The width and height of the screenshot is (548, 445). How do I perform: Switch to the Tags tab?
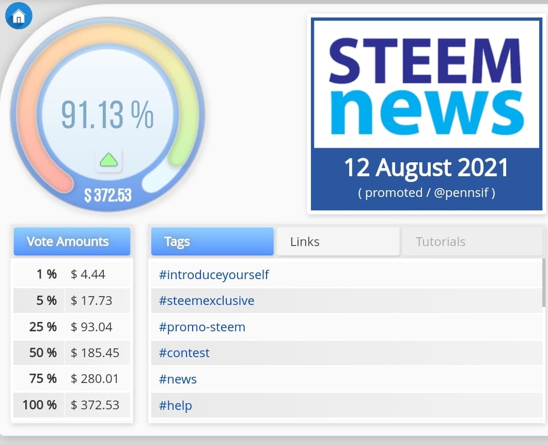(212, 241)
